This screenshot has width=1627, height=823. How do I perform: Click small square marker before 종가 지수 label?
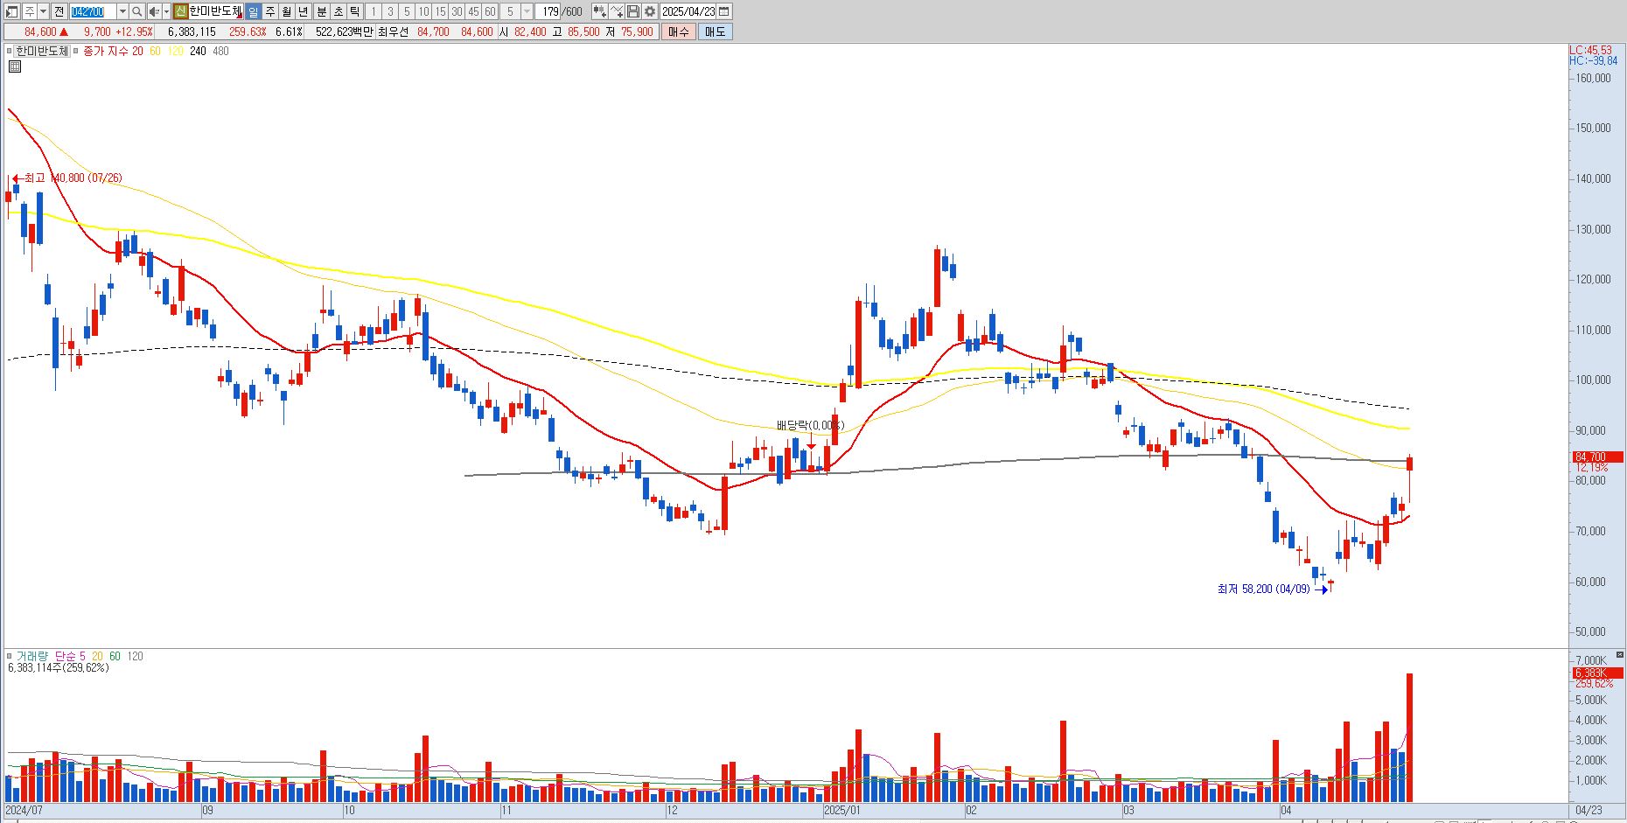[76, 51]
